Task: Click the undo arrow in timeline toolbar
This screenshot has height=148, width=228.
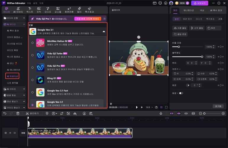Action: point(5,113)
